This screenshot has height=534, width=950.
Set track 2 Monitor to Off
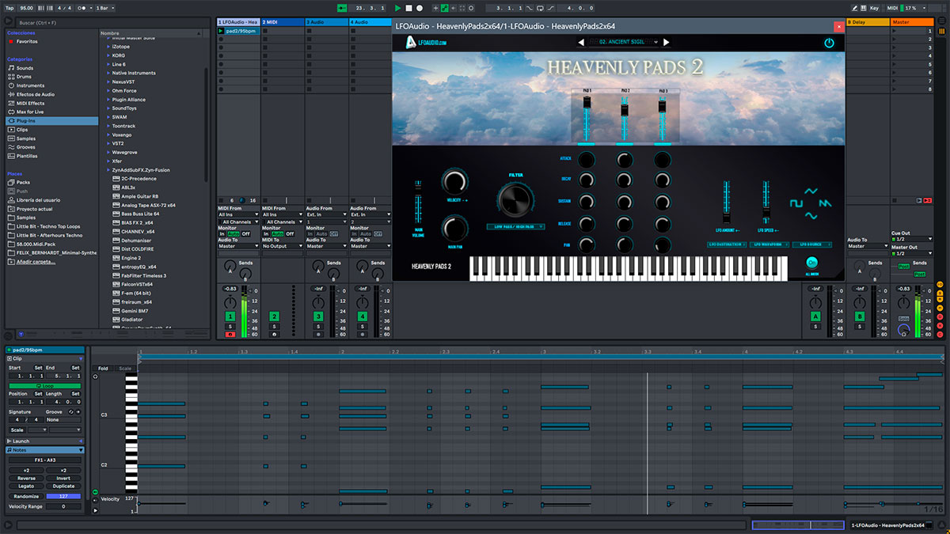(x=290, y=233)
